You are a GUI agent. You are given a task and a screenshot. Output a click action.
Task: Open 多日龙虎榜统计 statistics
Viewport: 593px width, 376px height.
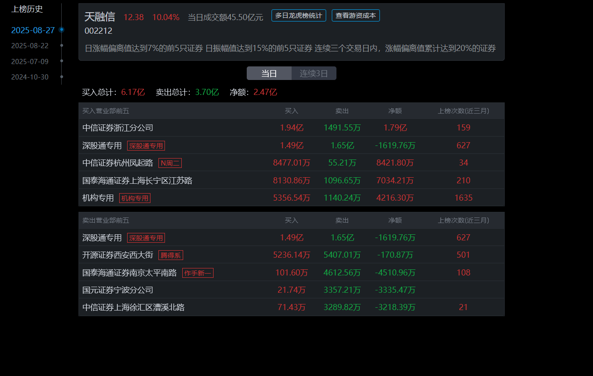coord(299,15)
